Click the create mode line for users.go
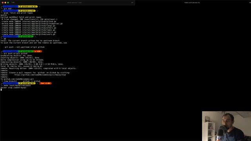The image size is (251, 141). point(28,34)
